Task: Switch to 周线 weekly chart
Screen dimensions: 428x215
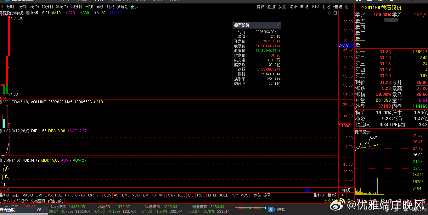Action: tap(100, 7)
